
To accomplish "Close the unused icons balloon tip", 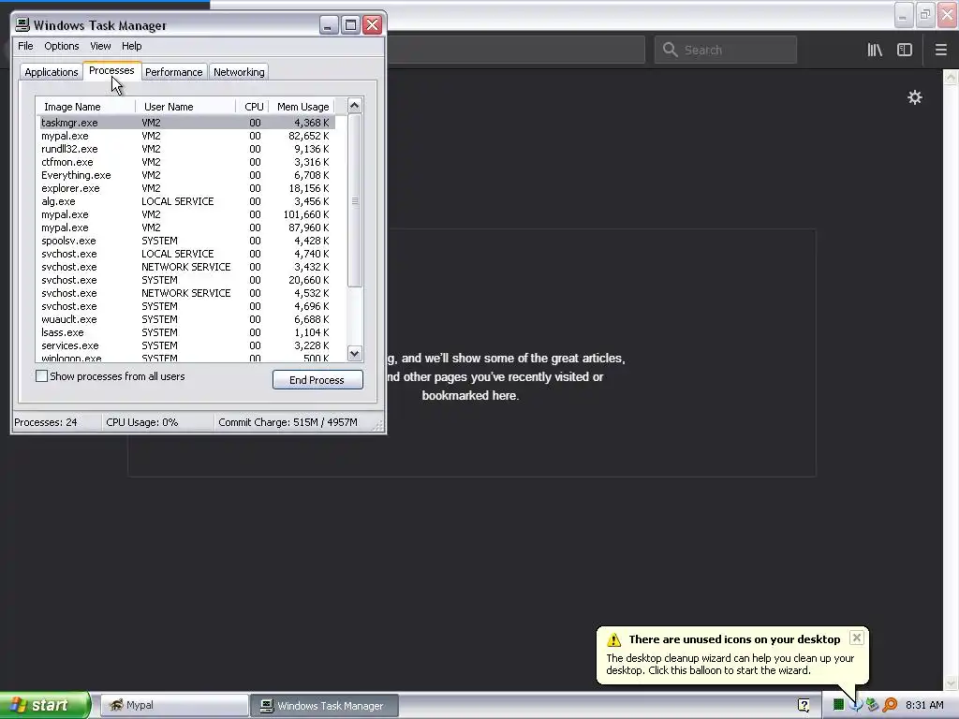I will tap(856, 638).
